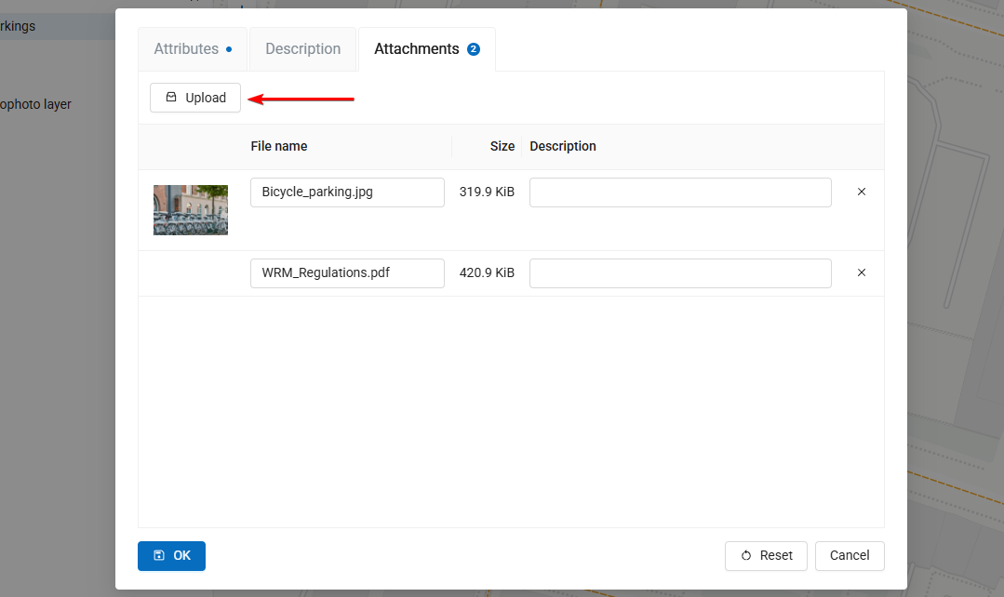Click the File name column header
The width and height of the screenshot is (1004, 597).
pyautogui.click(x=279, y=146)
